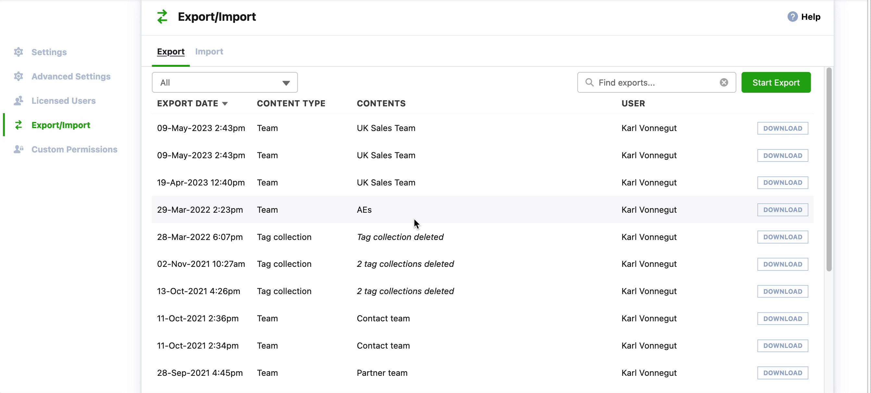The image size is (871, 393).
Task: Download the 19-Apr-2023 UK Sales Team export
Action: [782, 183]
